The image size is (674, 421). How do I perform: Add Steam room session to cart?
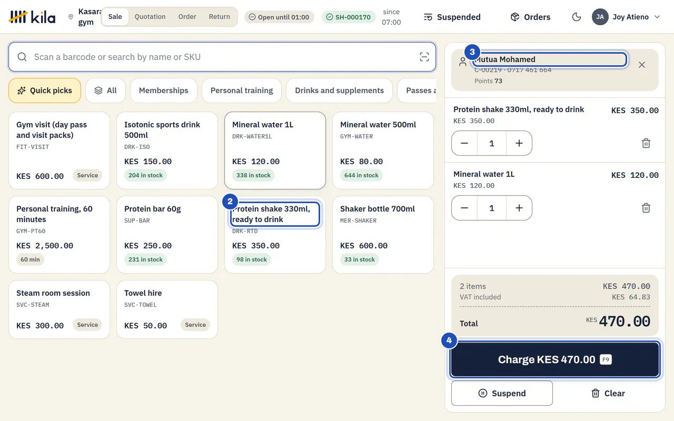point(60,309)
